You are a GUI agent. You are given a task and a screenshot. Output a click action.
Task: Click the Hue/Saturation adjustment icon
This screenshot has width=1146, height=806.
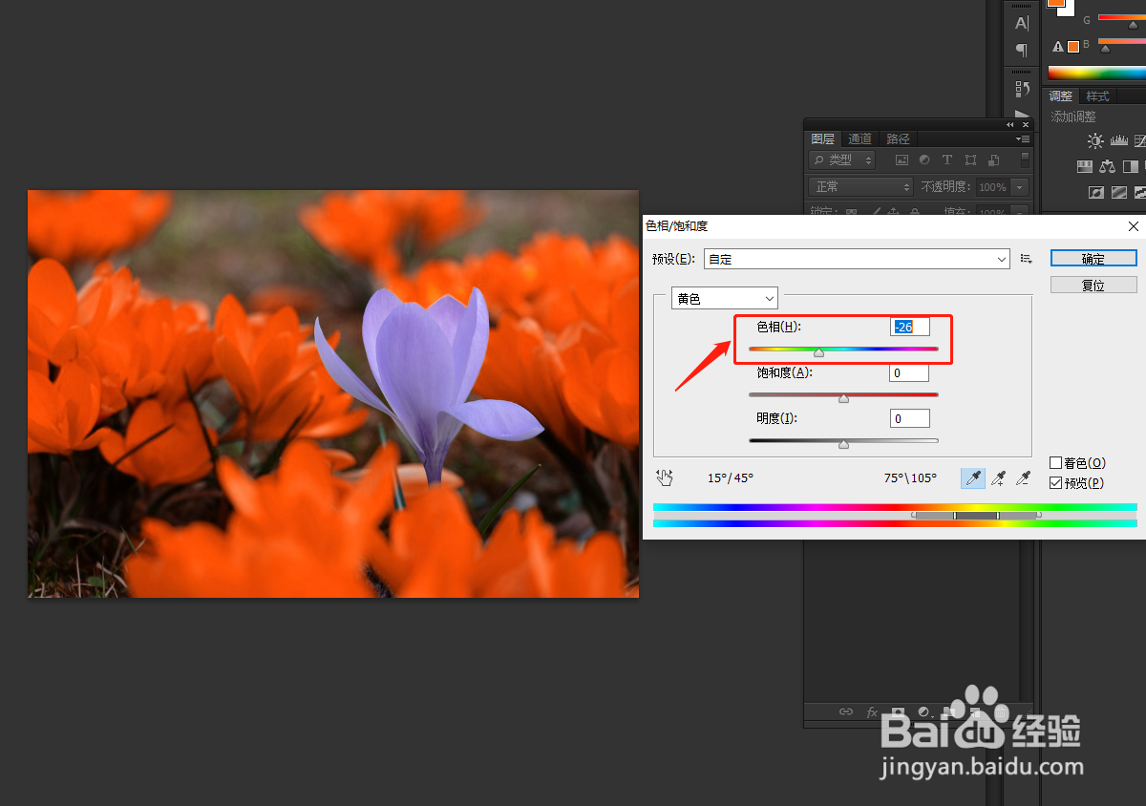pyautogui.click(x=1085, y=167)
